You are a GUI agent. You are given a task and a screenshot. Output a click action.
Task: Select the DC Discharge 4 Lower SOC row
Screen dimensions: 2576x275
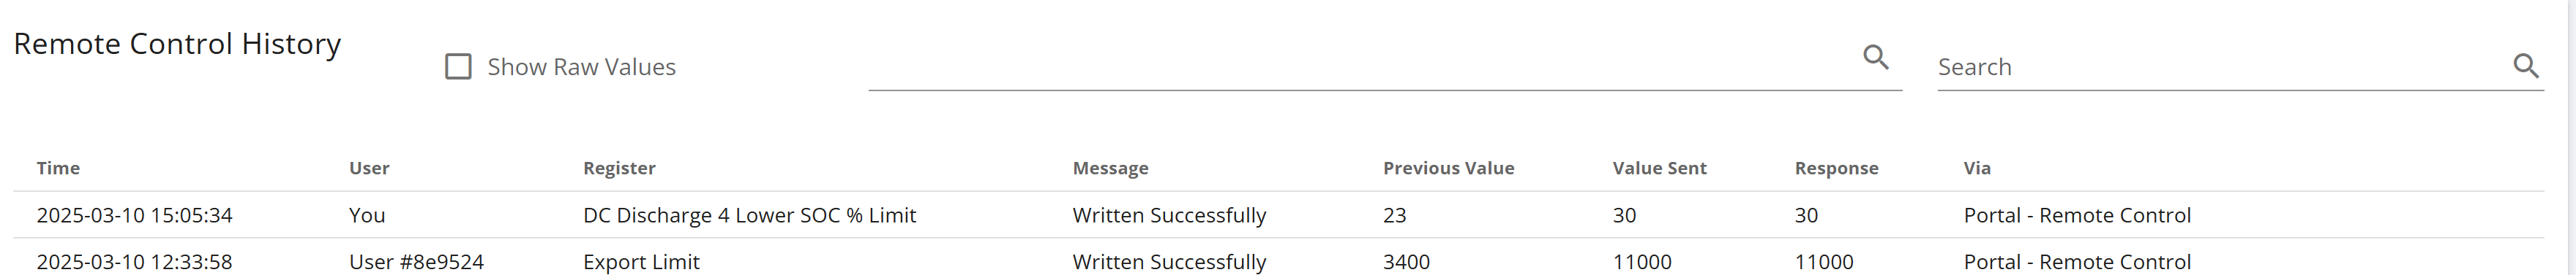tap(1278, 215)
